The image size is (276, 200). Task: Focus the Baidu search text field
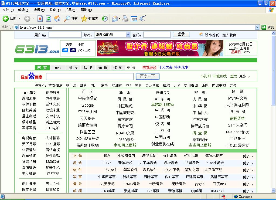click(90, 76)
